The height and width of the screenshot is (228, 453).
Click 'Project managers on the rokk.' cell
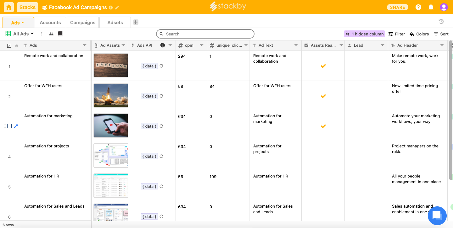click(x=418, y=156)
